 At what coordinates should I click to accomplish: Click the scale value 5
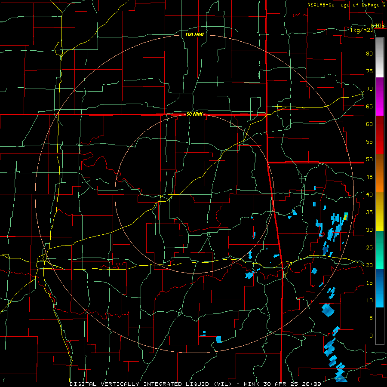pyautogui.click(x=371, y=318)
